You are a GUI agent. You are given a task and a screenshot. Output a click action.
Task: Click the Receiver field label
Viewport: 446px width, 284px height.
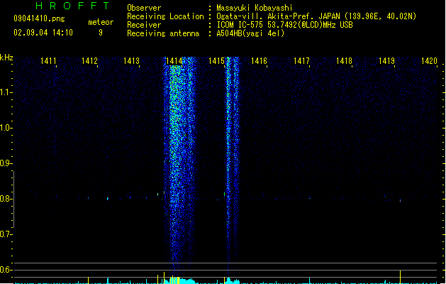pyautogui.click(x=144, y=25)
